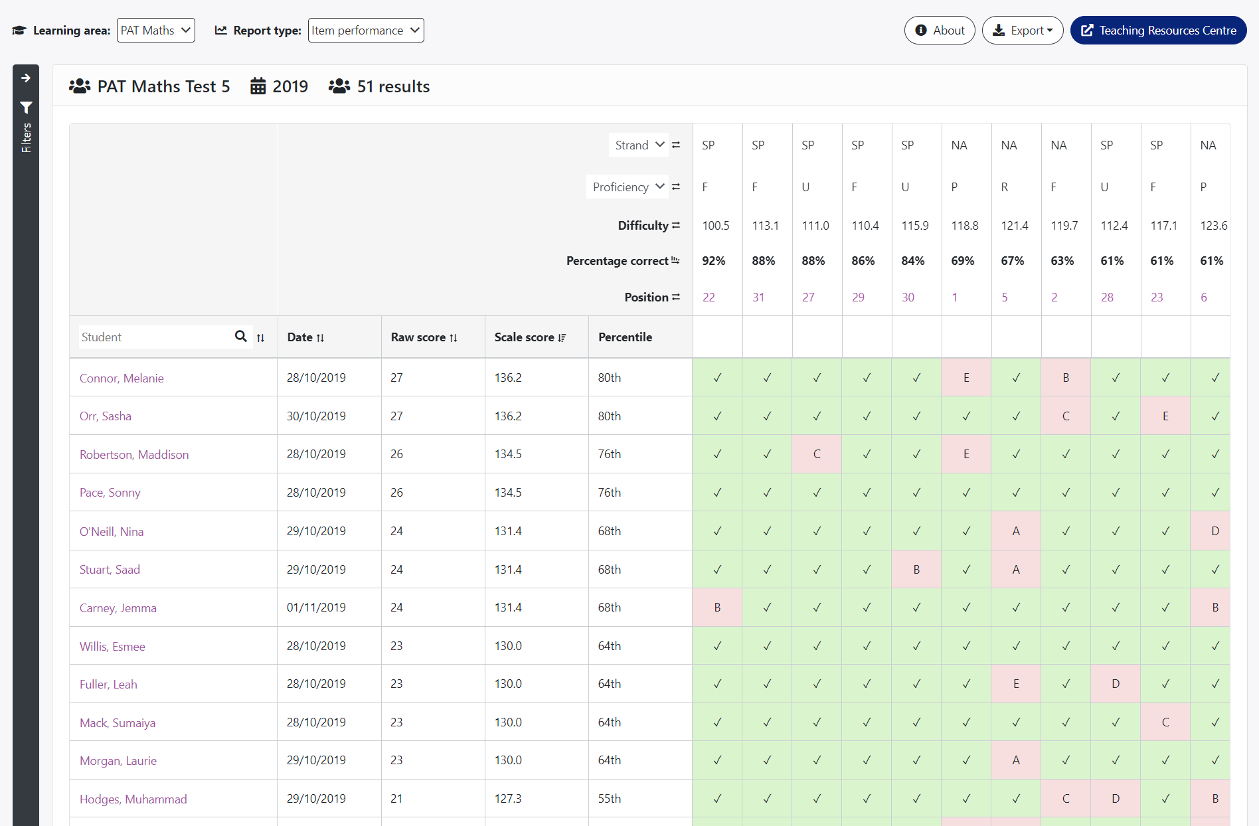The width and height of the screenshot is (1259, 826).
Task: Open the Learning area dropdown
Action: [156, 31]
